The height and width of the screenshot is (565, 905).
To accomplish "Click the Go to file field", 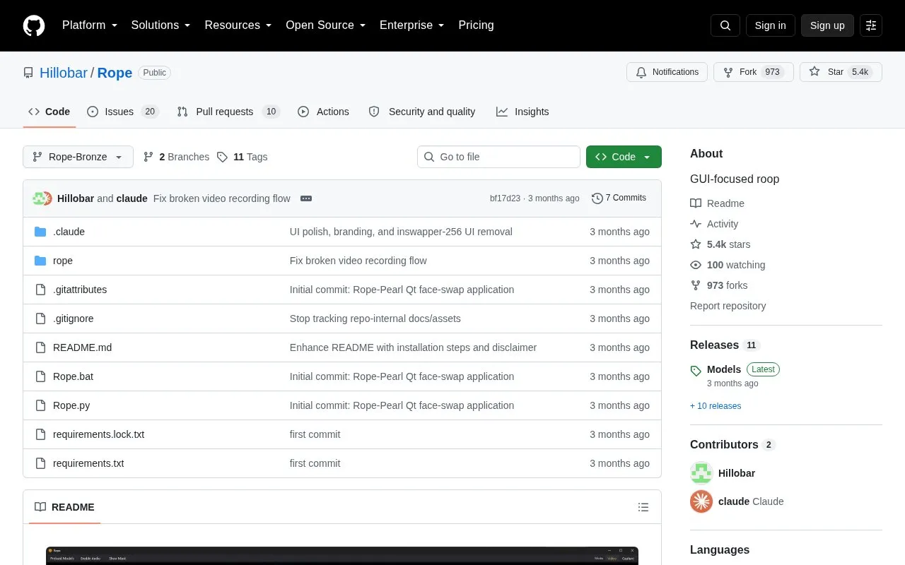I will [498, 157].
